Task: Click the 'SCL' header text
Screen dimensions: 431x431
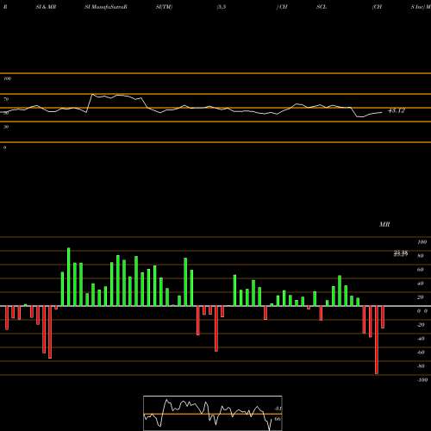Action: point(322,7)
